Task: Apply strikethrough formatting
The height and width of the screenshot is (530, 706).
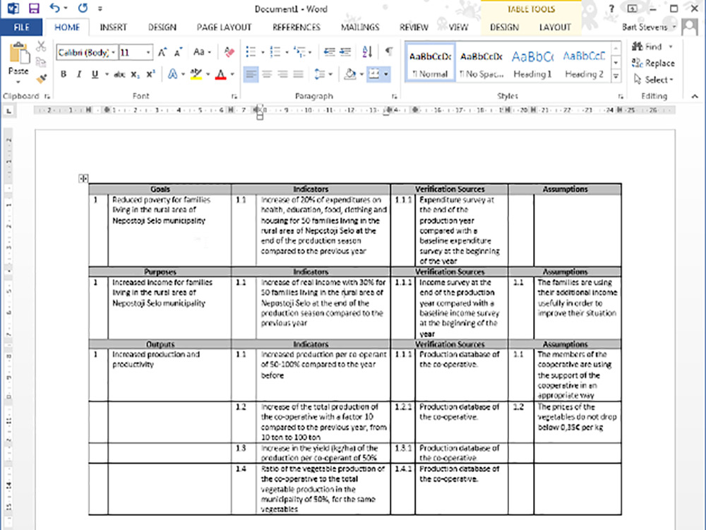Action: [x=119, y=74]
